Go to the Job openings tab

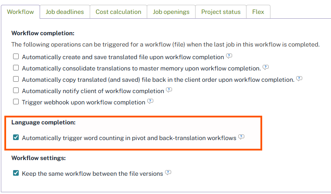[171, 12]
